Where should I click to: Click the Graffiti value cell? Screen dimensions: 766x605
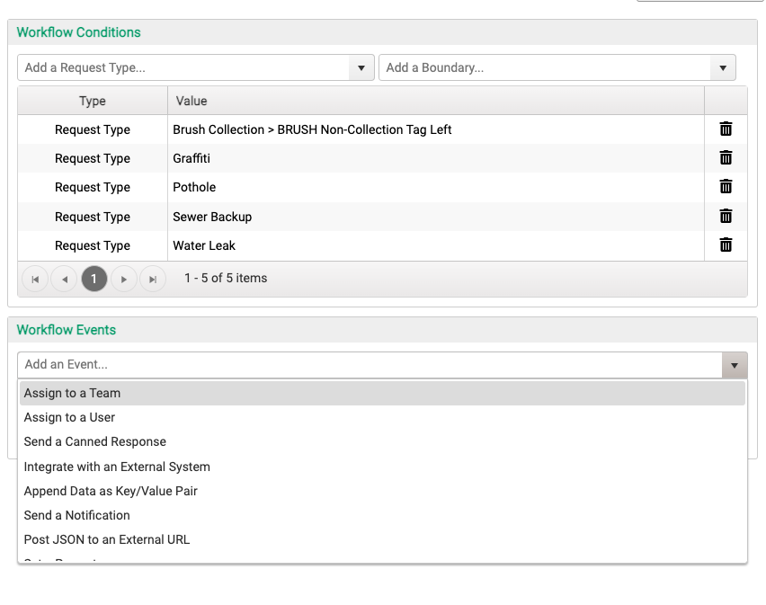436,158
